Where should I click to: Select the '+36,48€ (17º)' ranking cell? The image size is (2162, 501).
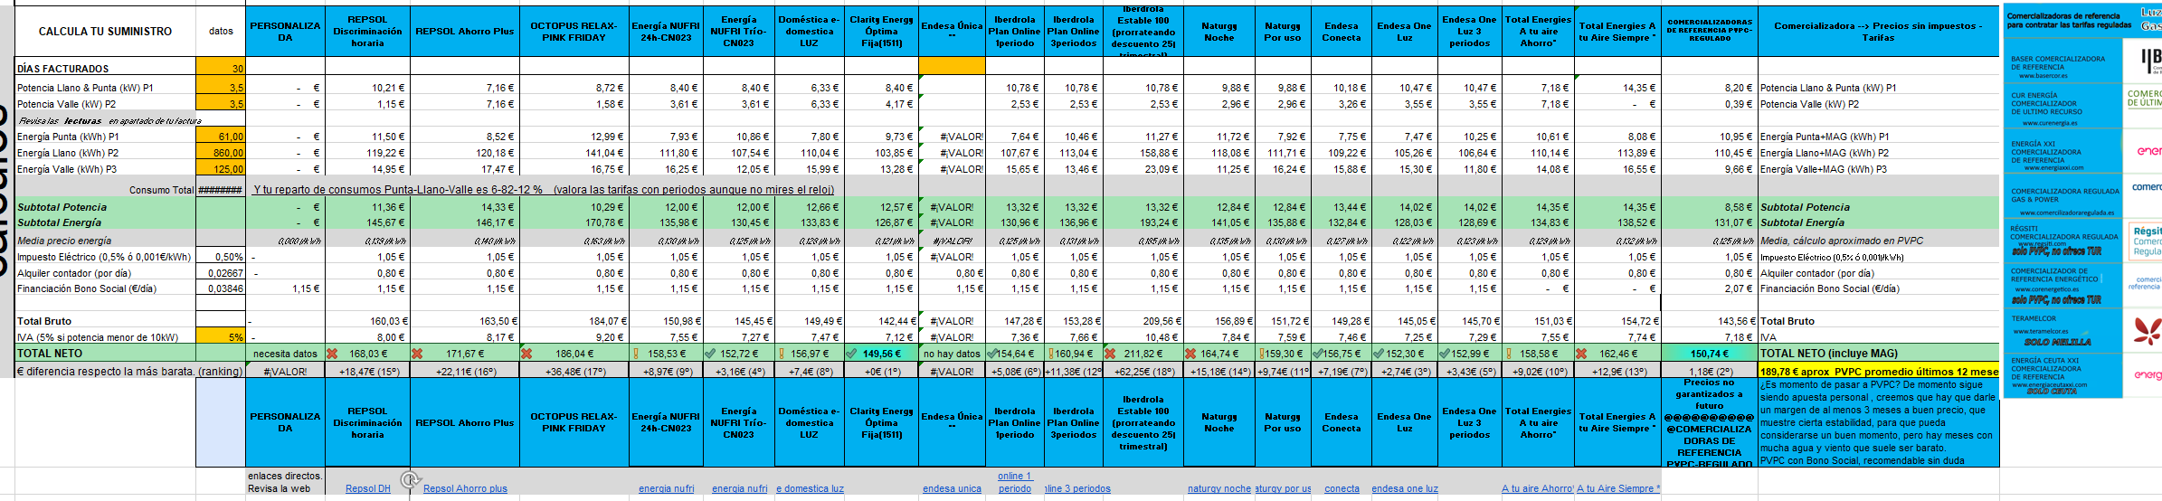(x=574, y=371)
